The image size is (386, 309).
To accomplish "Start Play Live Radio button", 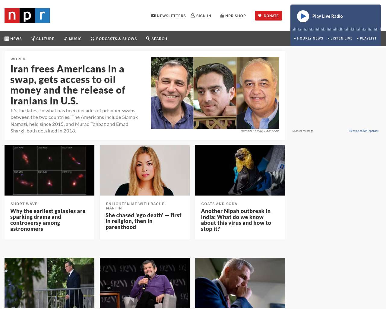I will pyautogui.click(x=303, y=16).
